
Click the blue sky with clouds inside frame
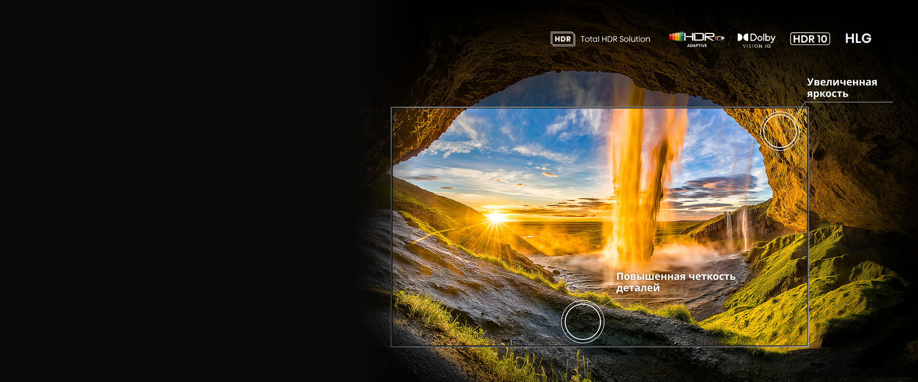click(x=516, y=138)
